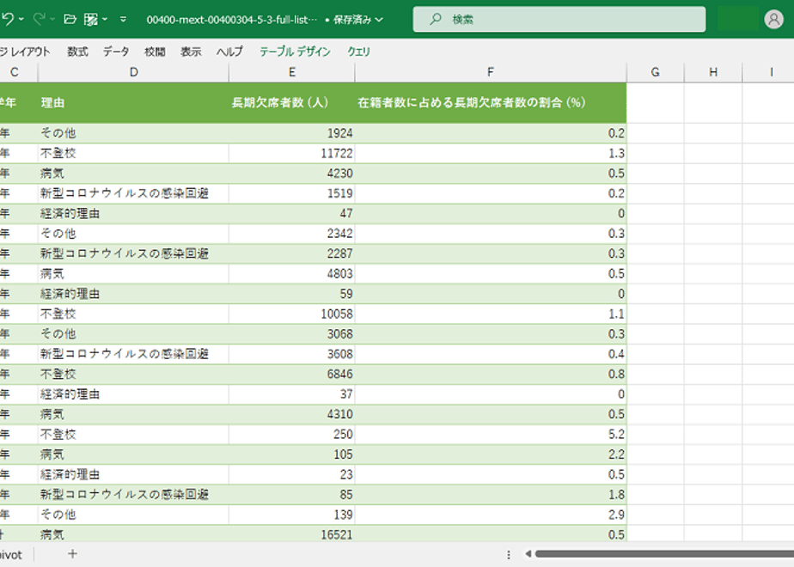Select column D header
Image resolution: width=794 pixels, height=567 pixels.
click(x=133, y=72)
